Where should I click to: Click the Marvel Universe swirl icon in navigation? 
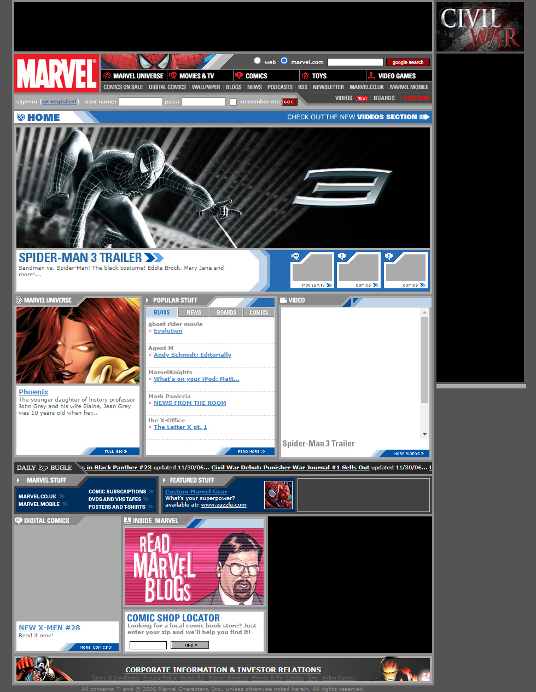pyautogui.click(x=107, y=76)
